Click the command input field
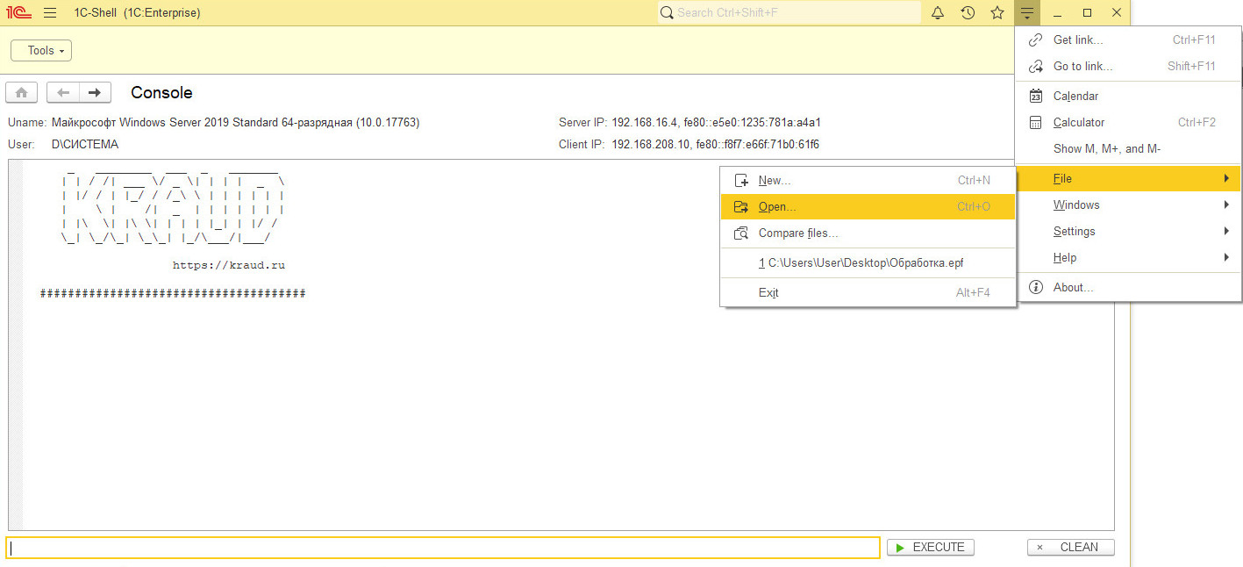Image resolution: width=1243 pixels, height=567 pixels. click(x=443, y=548)
